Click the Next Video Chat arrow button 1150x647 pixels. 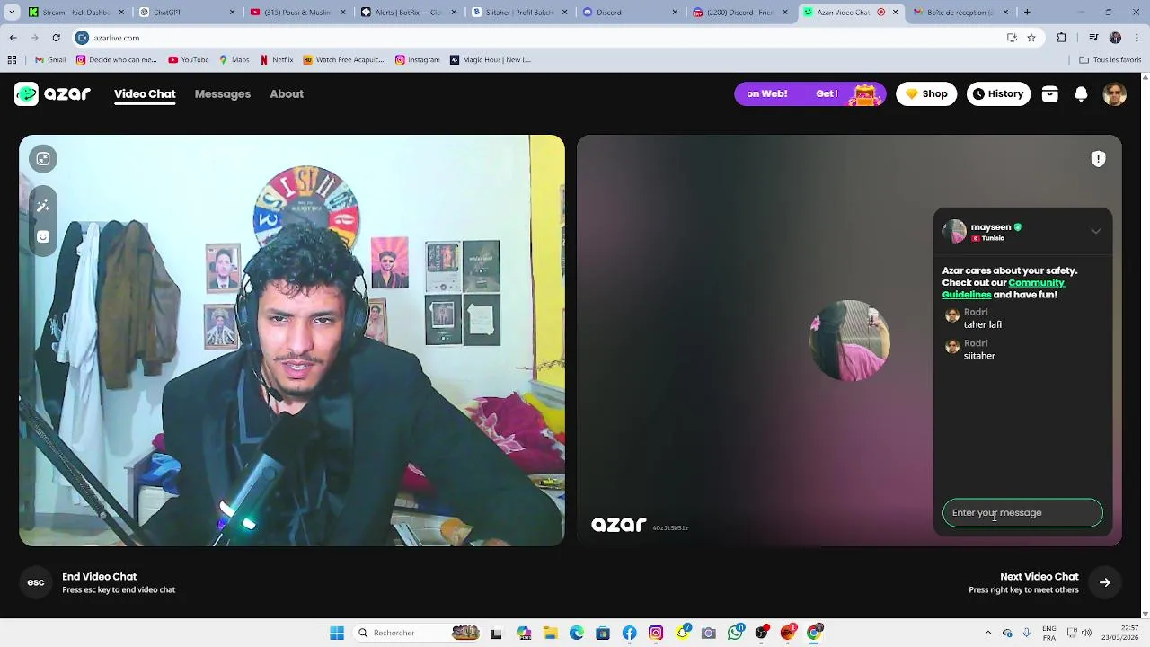click(1105, 583)
